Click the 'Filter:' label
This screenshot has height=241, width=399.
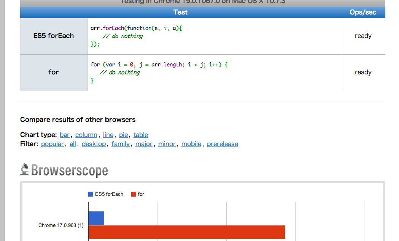tap(29, 144)
